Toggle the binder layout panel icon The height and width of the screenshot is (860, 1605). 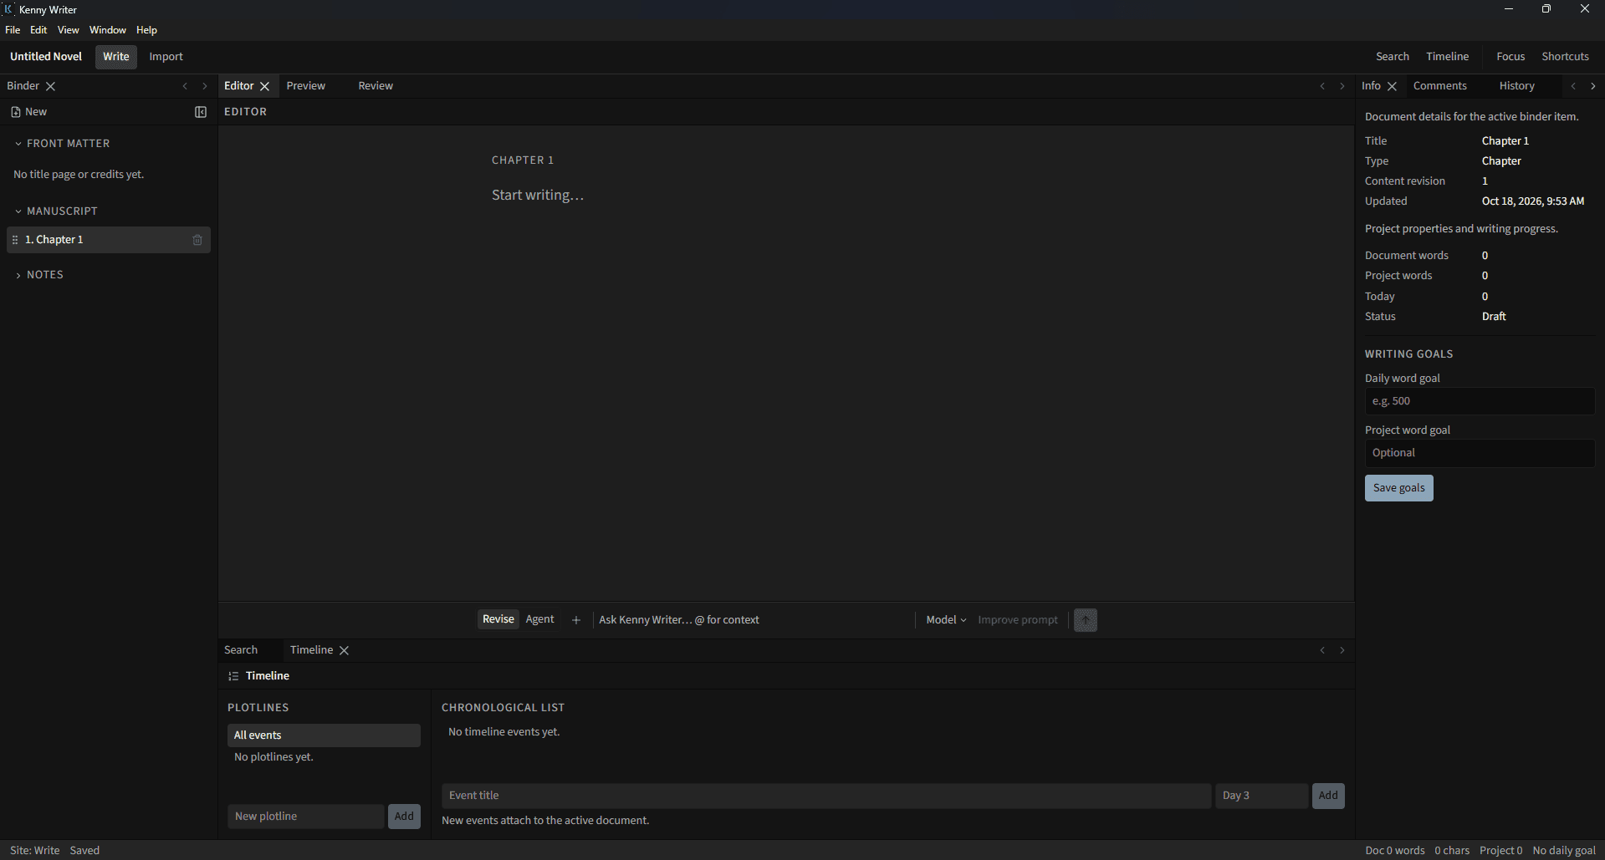201,112
